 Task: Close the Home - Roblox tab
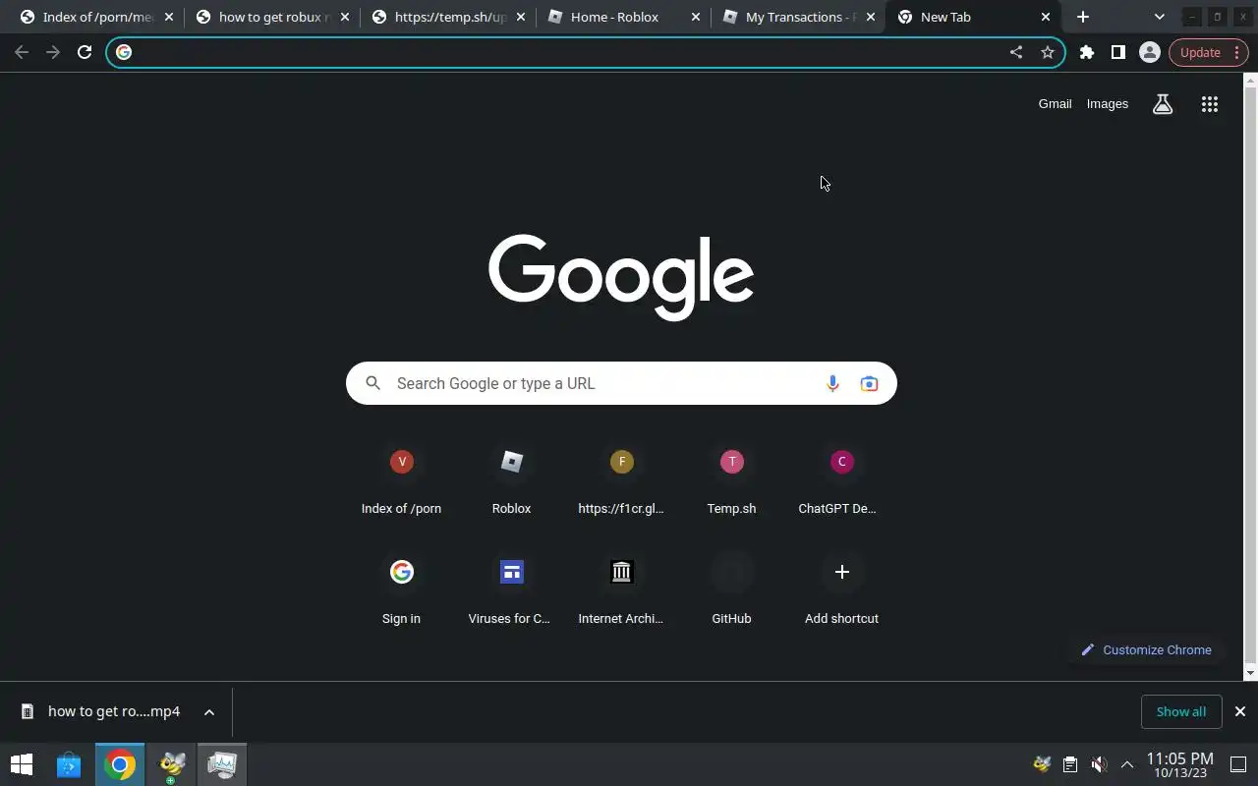click(696, 17)
